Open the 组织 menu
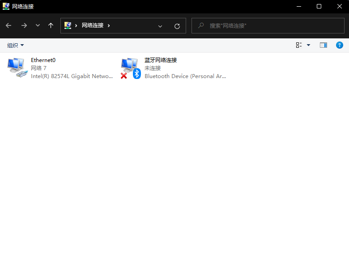Screen dimensions: 349x253 click(16, 45)
